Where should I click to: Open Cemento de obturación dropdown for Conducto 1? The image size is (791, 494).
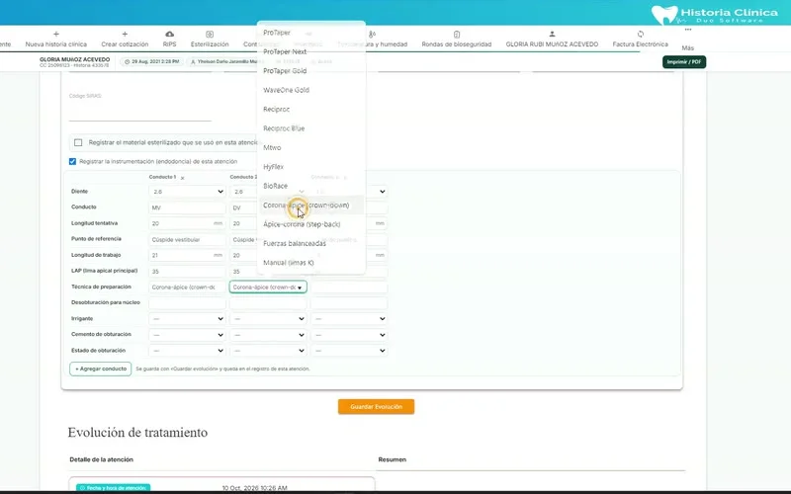(187, 335)
